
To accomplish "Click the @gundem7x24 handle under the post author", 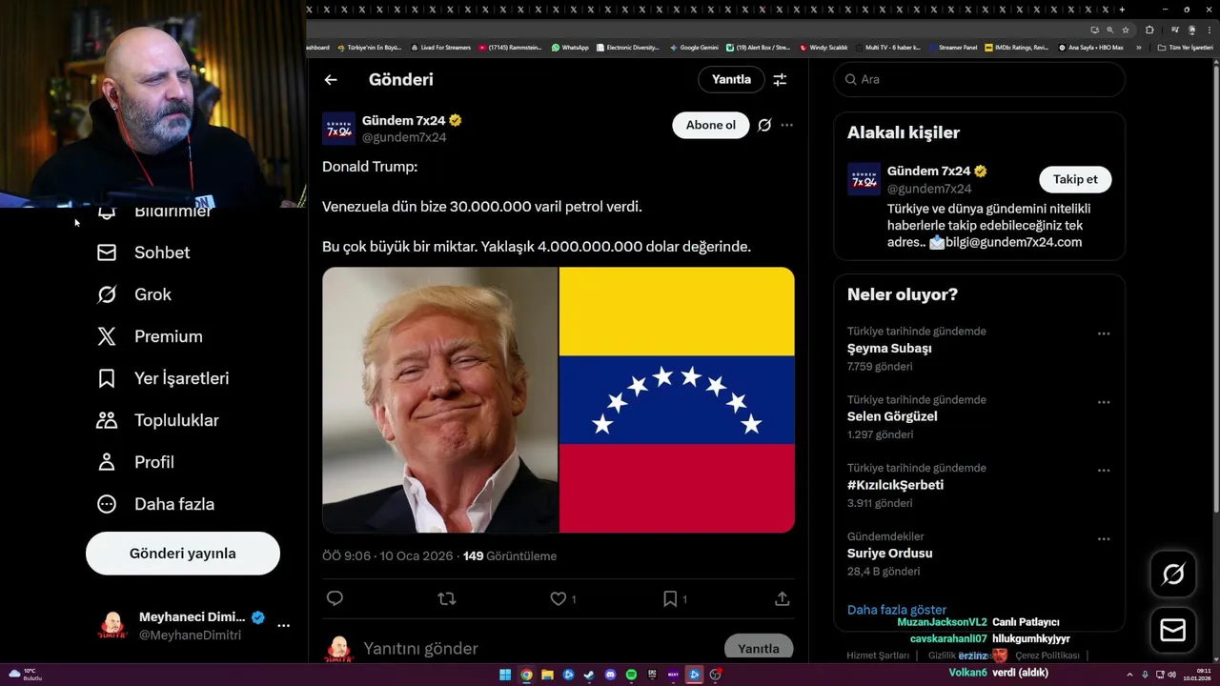I will pyautogui.click(x=404, y=137).
